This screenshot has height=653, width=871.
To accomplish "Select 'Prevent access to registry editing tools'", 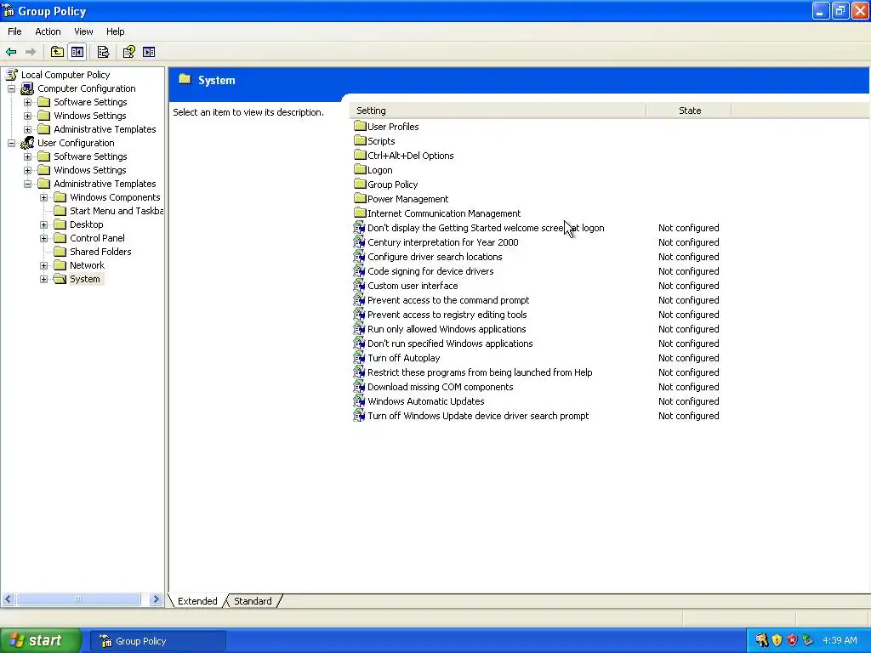I will [x=447, y=315].
